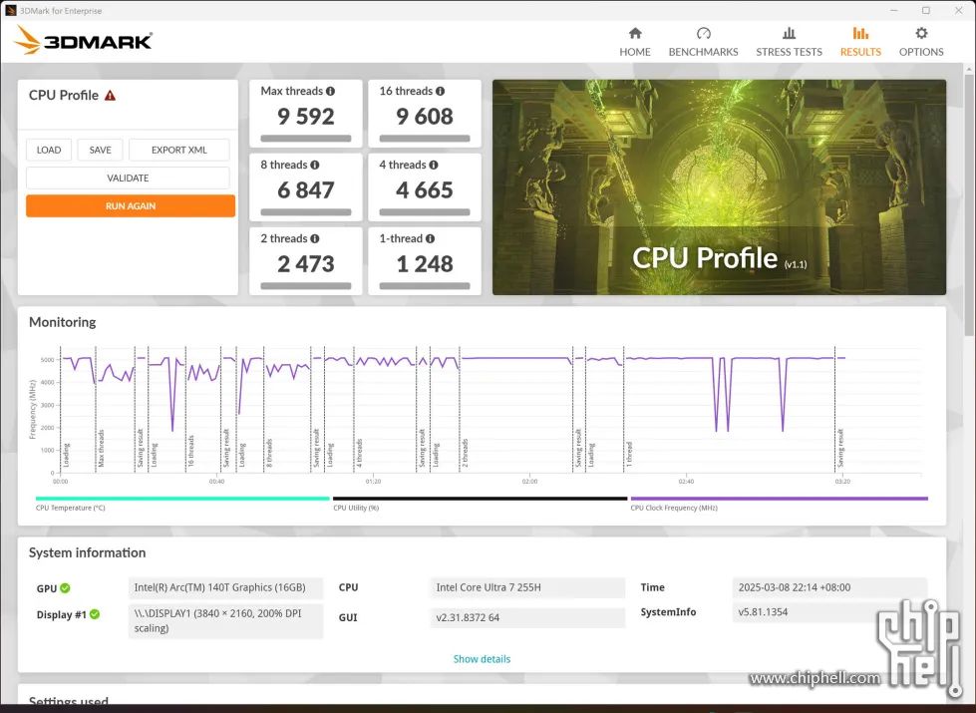
Task: Click info icon next to 4 threads
Action: coord(434,165)
